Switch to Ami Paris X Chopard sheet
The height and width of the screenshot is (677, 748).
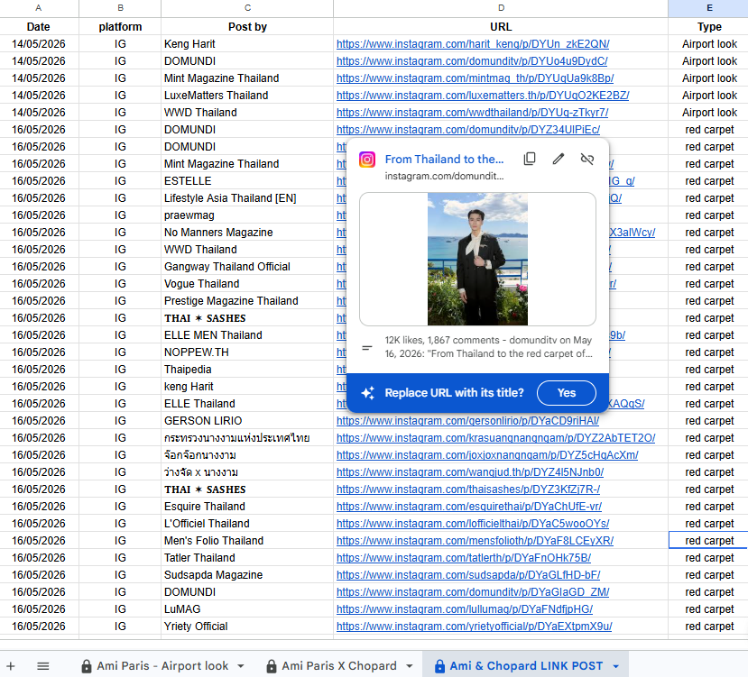coord(338,665)
